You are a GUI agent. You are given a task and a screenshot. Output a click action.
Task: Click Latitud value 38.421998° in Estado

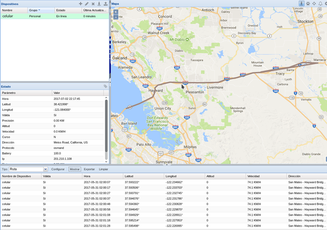click(61, 104)
